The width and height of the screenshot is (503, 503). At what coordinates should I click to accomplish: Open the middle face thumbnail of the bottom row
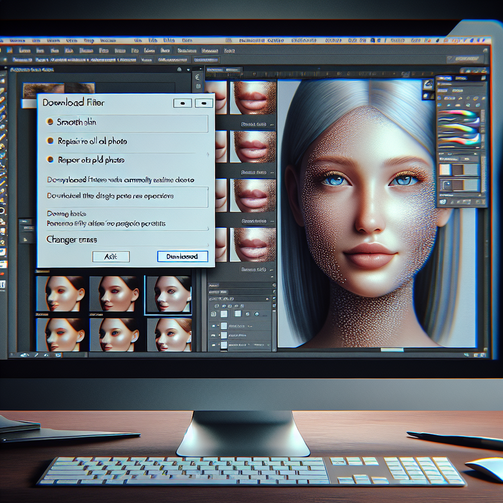click(114, 335)
